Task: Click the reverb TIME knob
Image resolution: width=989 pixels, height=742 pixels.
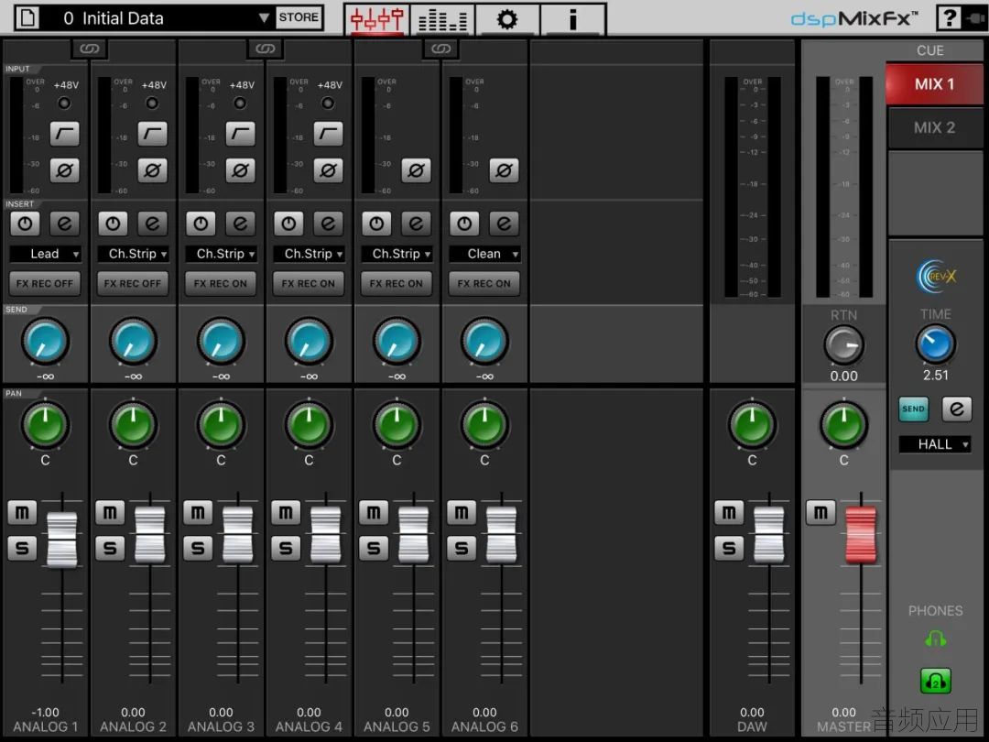Action: pos(935,344)
